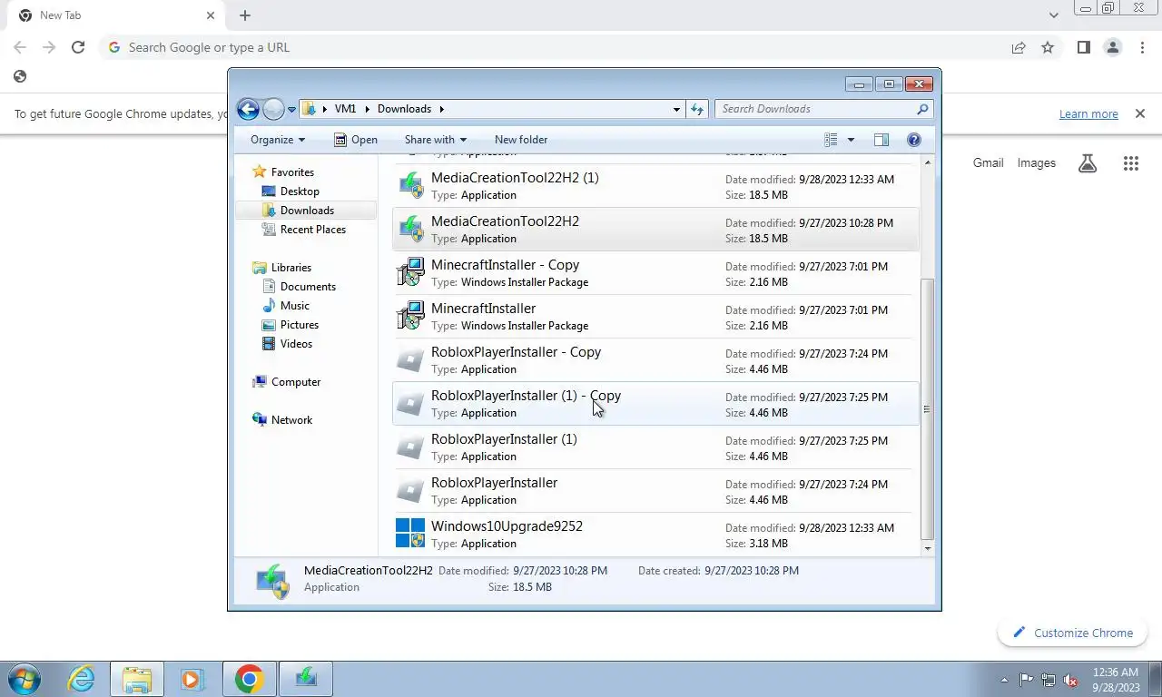Open Google apps grid icon
Image resolution: width=1162 pixels, height=697 pixels.
(1130, 163)
